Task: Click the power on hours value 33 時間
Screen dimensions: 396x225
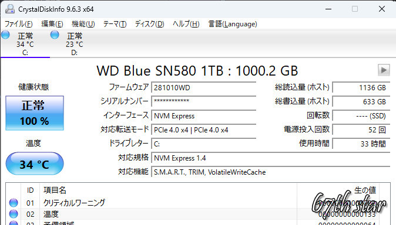Action: pyautogui.click(x=361, y=144)
